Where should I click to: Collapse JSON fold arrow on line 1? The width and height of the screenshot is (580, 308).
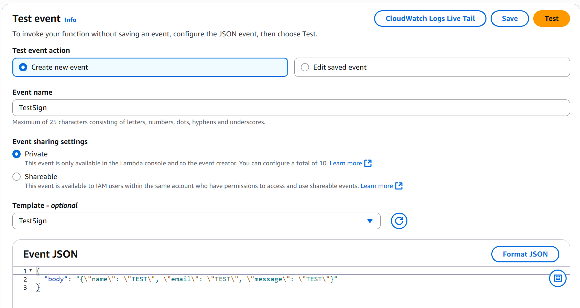point(31,271)
